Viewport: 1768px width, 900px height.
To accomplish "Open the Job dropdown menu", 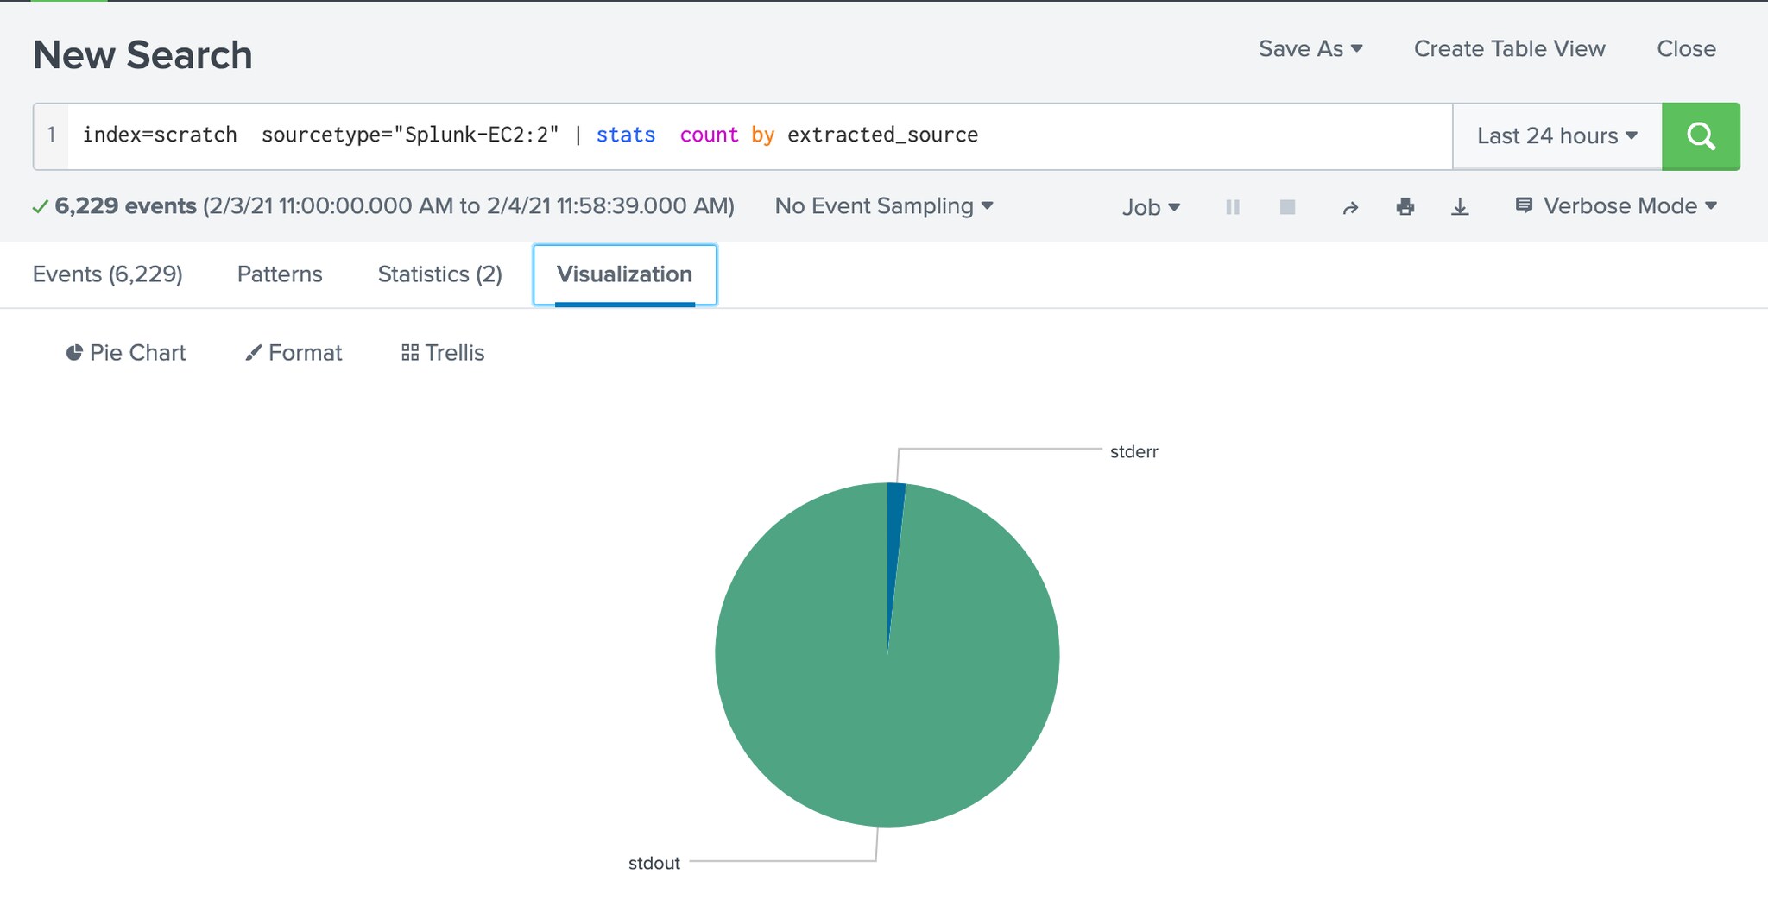I will pos(1151,207).
